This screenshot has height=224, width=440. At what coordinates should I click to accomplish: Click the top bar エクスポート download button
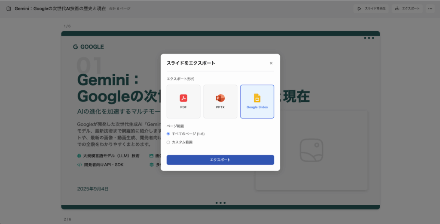[407, 9]
